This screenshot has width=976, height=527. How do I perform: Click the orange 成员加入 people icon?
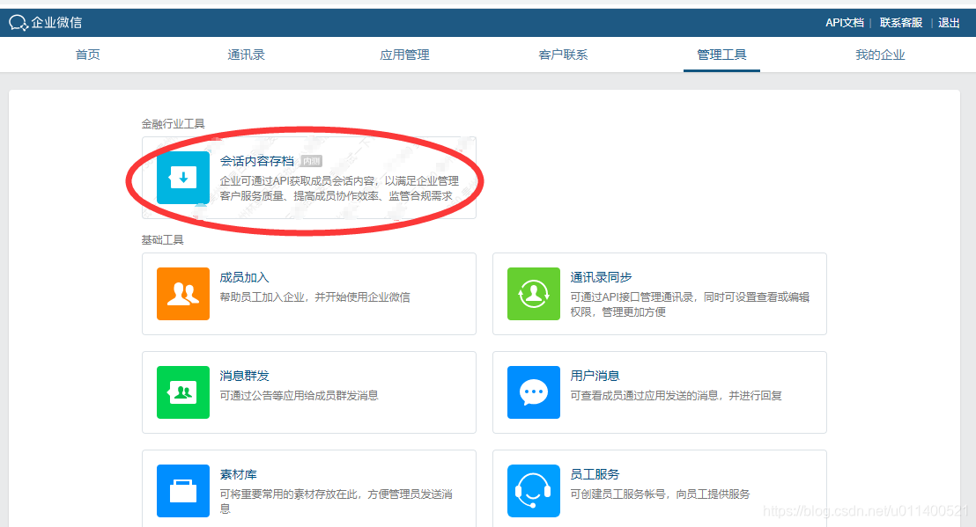pos(183,294)
